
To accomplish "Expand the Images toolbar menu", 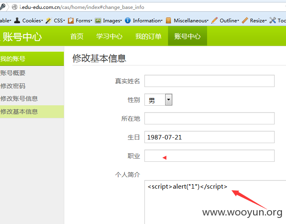I will [112, 21].
